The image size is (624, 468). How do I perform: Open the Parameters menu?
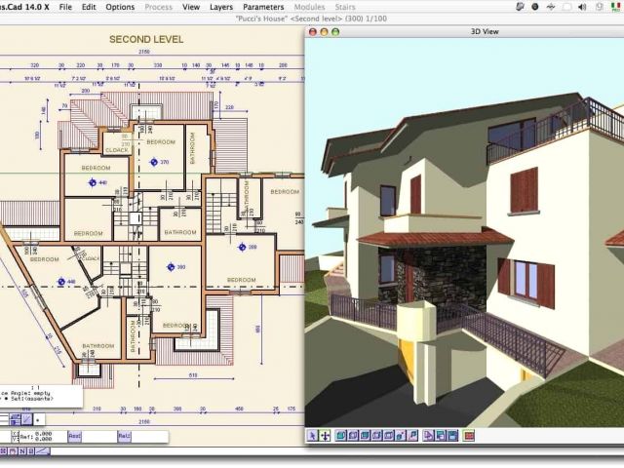263,7
